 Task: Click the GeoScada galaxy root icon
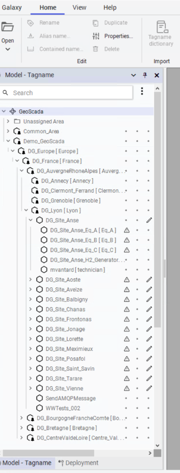pyautogui.click(x=12, y=112)
